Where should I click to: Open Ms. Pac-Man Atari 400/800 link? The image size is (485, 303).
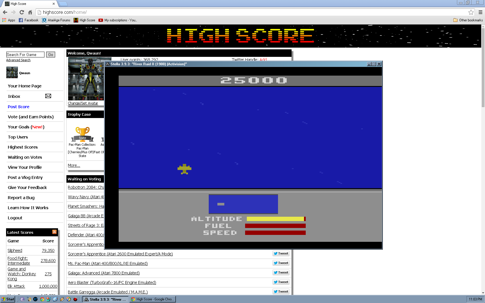(x=108, y=263)
